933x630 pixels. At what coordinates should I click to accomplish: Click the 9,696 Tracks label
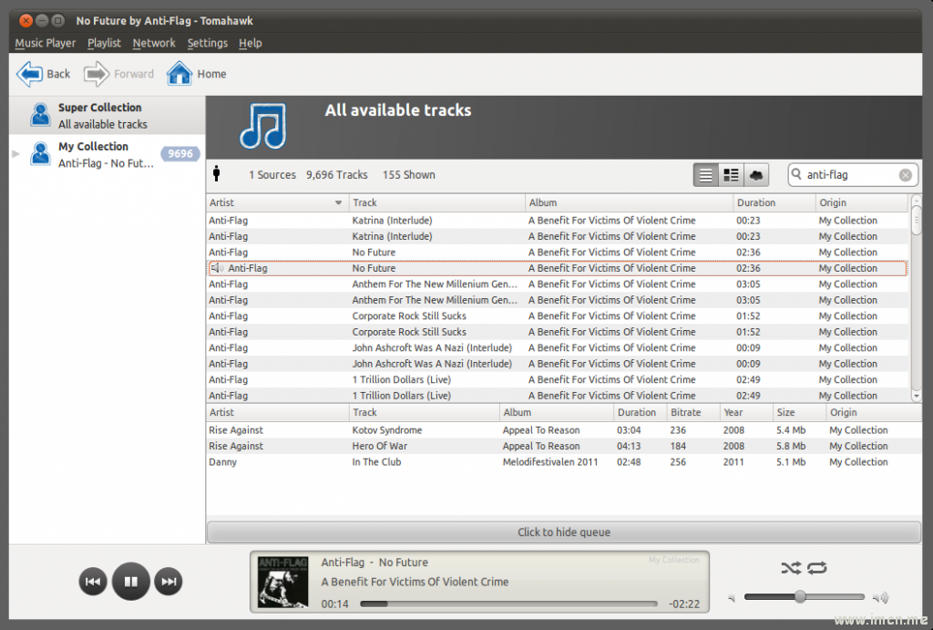coord(337,175)
